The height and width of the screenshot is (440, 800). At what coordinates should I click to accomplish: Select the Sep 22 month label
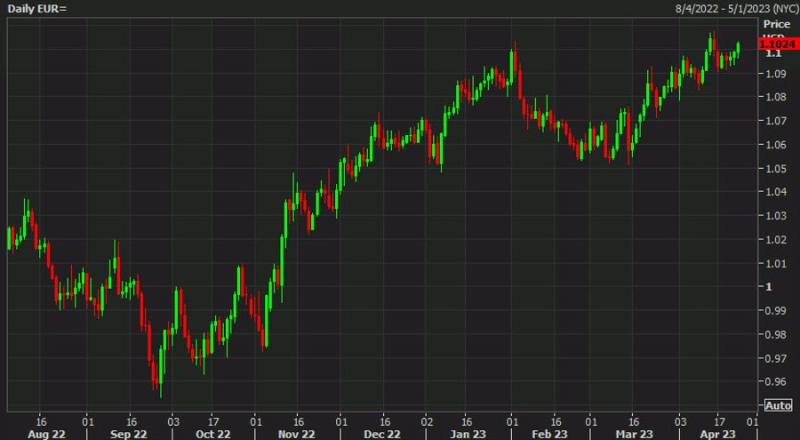[128, 434]
